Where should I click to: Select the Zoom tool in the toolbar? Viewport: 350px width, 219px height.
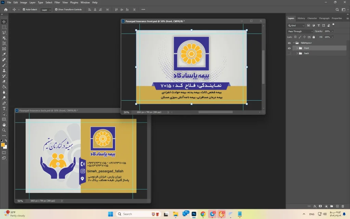tap(4, 130)
